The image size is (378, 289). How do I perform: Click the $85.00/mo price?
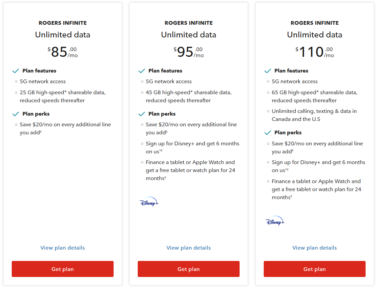[63, 52]
